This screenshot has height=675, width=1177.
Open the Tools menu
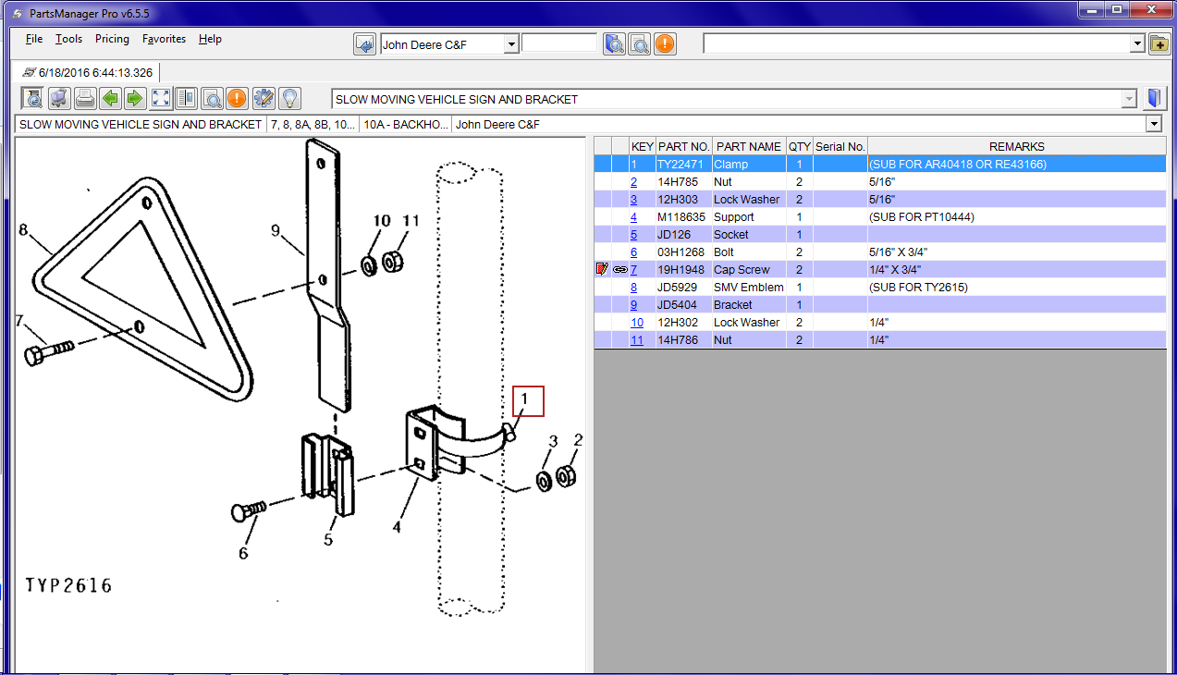pyautogui.click(x=68, y=39)
